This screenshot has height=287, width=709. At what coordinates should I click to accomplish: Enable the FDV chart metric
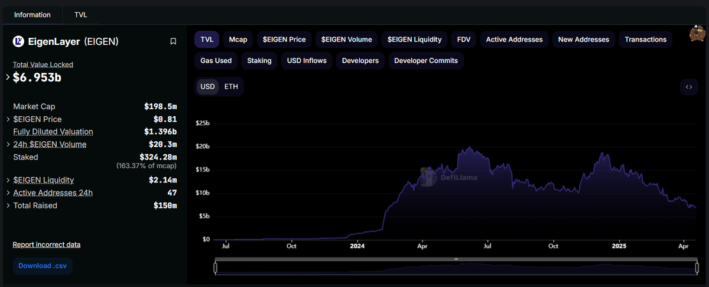click(x=464, y=40)
